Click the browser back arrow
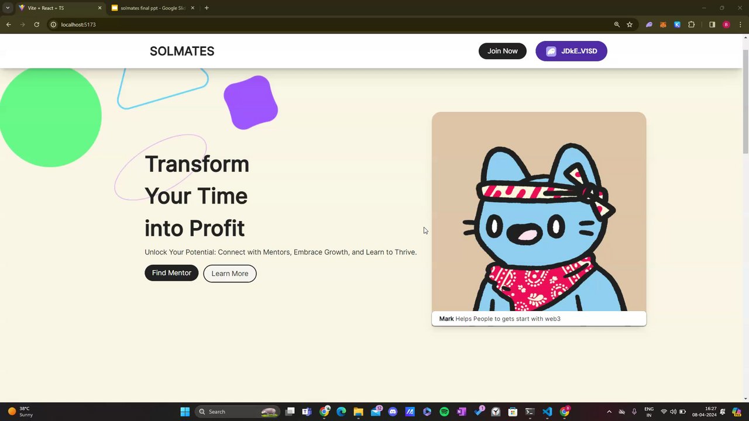 [8, 25]
